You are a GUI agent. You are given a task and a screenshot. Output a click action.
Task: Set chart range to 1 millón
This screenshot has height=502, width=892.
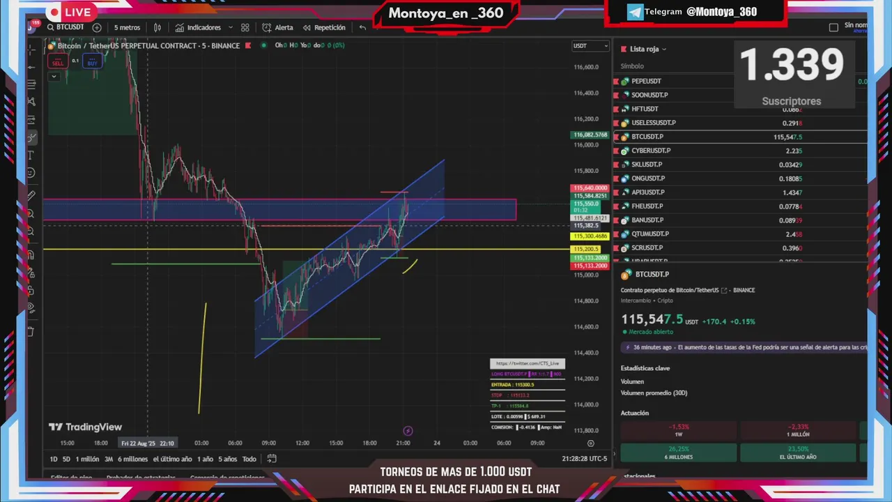pos(87,459)
